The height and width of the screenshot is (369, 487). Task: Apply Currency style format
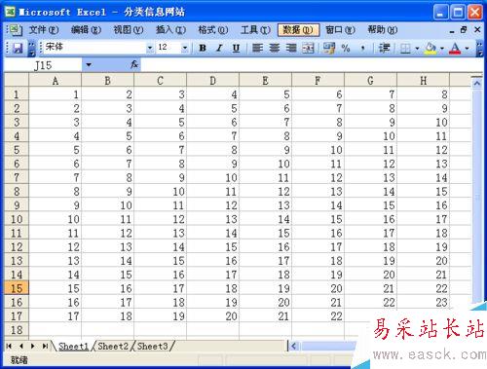329,48
